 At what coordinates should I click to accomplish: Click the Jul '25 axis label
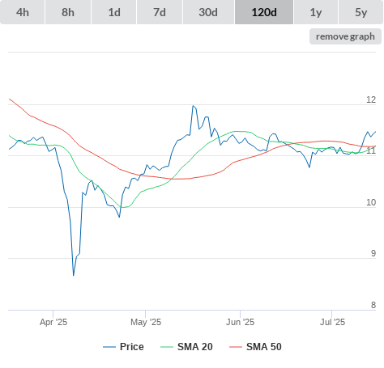point(332,322)
